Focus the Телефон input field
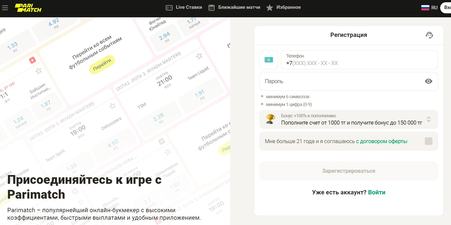451x225 pixels. pyautogui.click(x=359, y=60)
